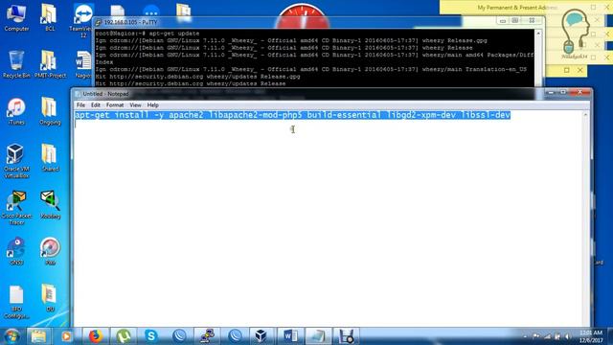The width and height of the screenshot is (613, 345).
Task: Click the taskbar clock showing 12/6/2017
Action: (591, 336)
